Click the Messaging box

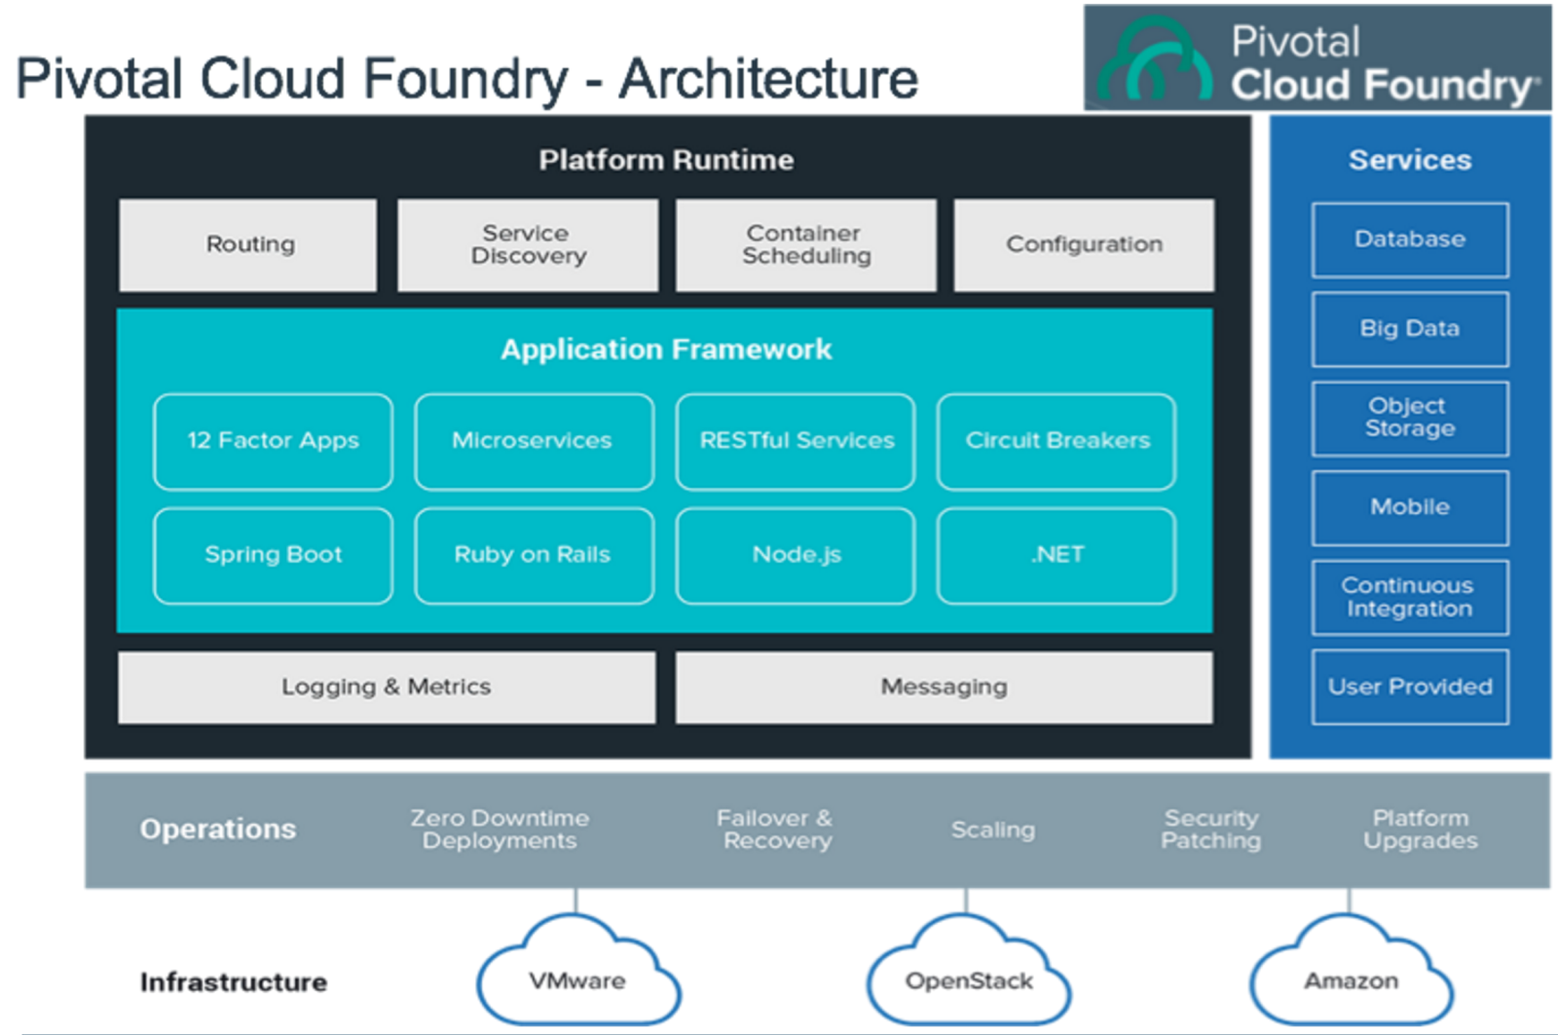click(945, 687)
